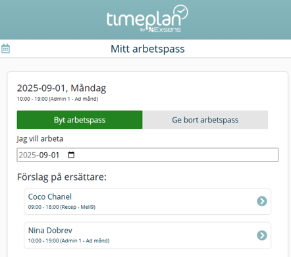291x257 pixels.
Task: Select the year 2025 in the date field
Action: [27, 155]
